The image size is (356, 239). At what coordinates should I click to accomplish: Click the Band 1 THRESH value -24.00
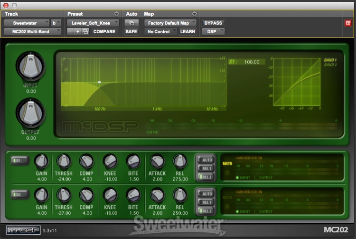coord(64,179)
